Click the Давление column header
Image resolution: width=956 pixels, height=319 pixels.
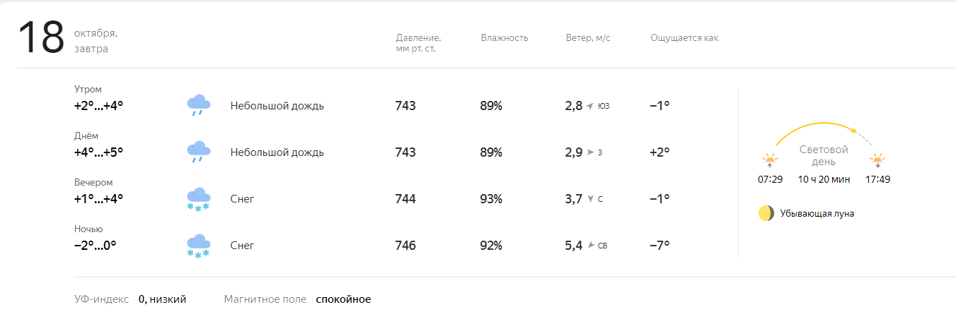pyautogui.click(x=419, y=43)
